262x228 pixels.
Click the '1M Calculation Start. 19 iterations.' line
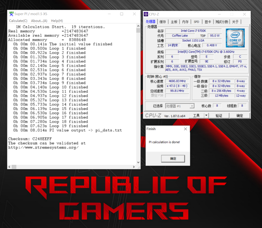point(60,27)
